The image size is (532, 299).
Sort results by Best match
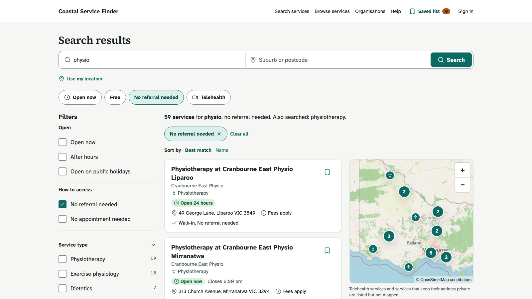pos(198,150)
